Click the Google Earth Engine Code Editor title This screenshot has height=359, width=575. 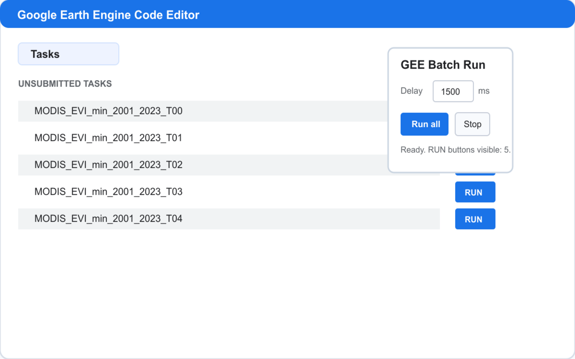(x=108, y=15)
